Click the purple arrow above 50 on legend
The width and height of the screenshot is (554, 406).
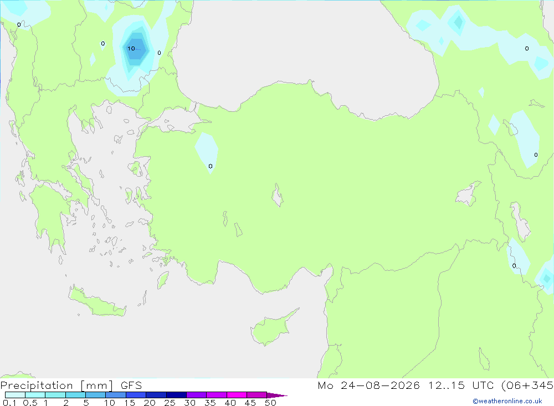(277, 395)
